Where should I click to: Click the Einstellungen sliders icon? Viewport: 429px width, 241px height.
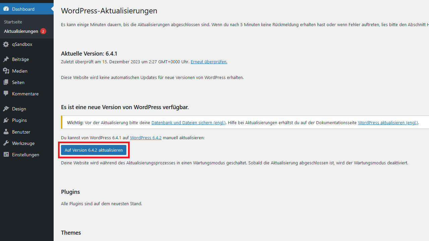[6, 155]
